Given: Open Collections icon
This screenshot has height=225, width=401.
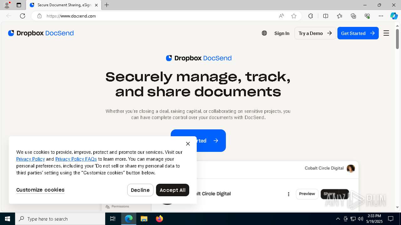Looking at the screenshot, I should tap(353, 16).
